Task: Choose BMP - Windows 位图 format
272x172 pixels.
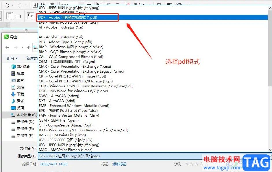Action: [x=153, y=47]
